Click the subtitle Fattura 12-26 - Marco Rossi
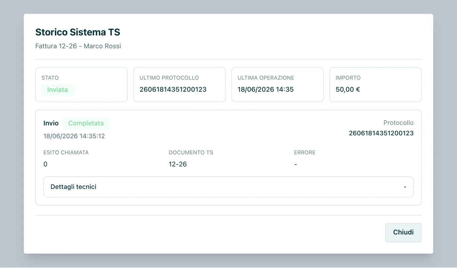Viewport: 457px width, 268px height. pos(78,46)
